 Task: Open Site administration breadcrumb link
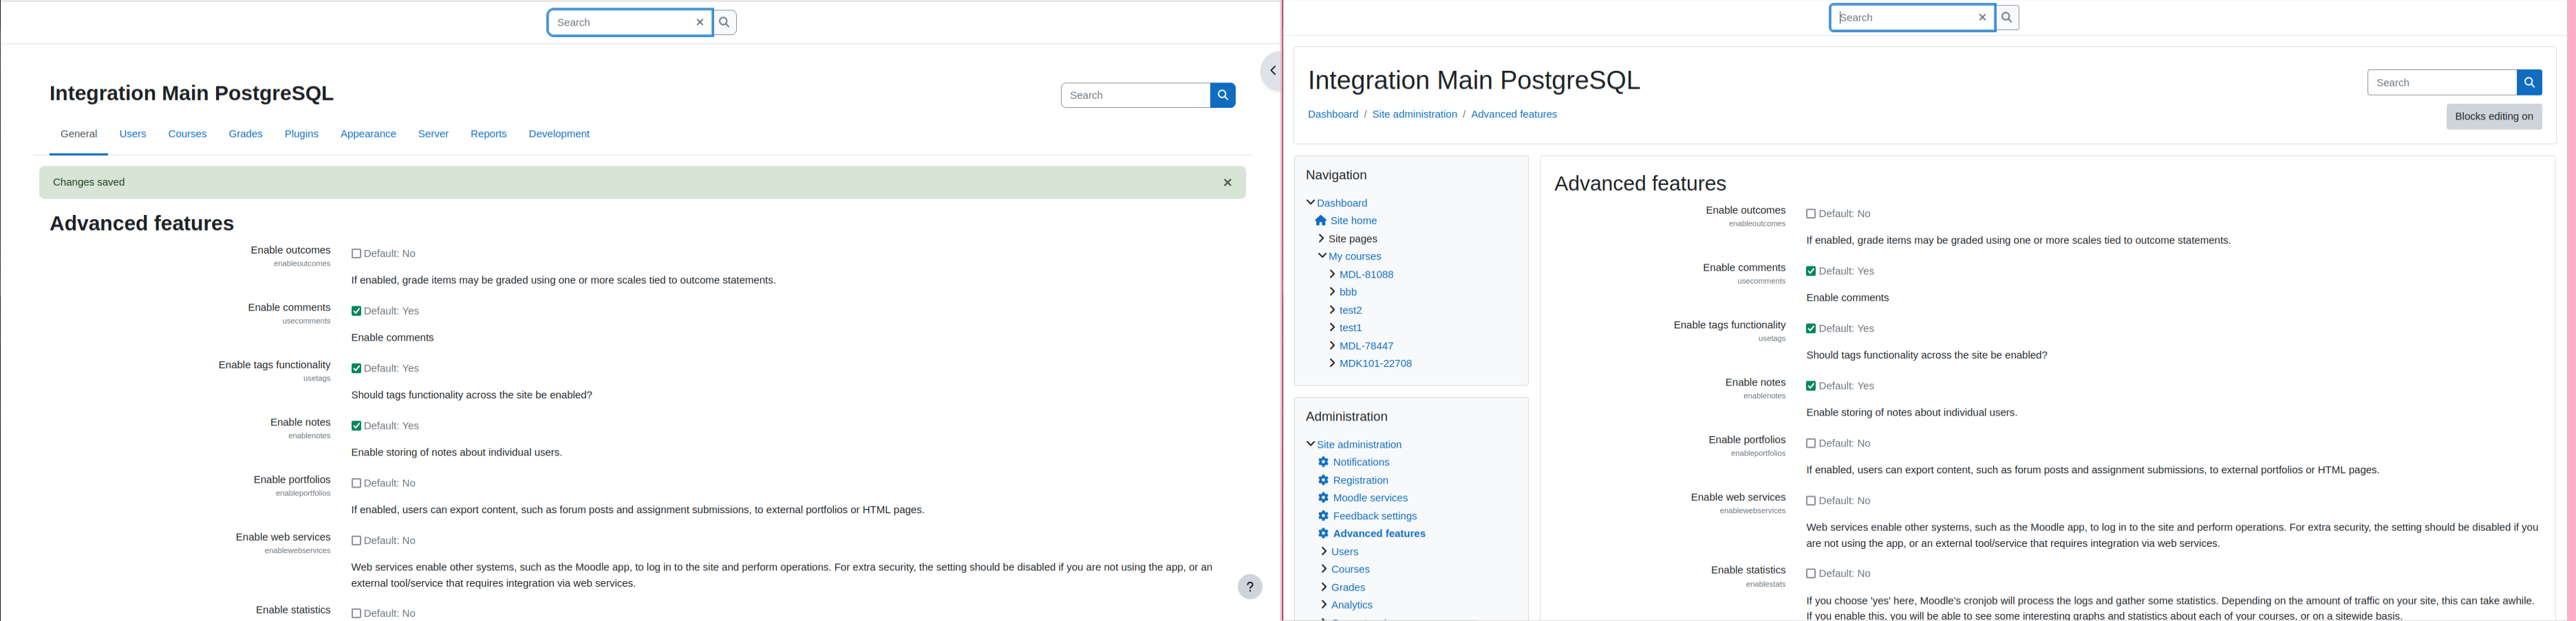1414,115
